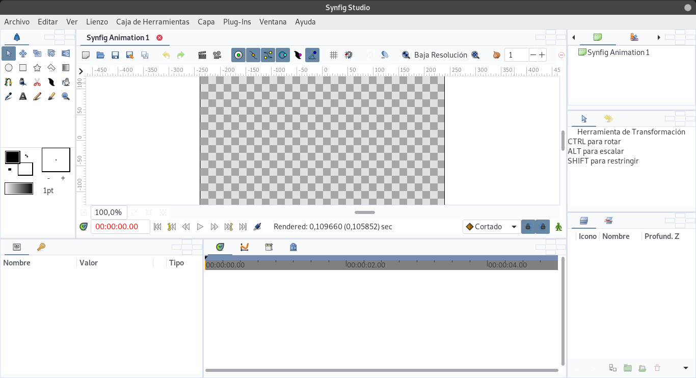Open the render clapperboard icon
The height and width of the screenshot is (378, 696).
(x=202, y=55)
